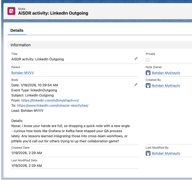Click the 'Parent' field label
Viewport: 192px width, 180px height.
pyautogui.click(x=16, y=67)
